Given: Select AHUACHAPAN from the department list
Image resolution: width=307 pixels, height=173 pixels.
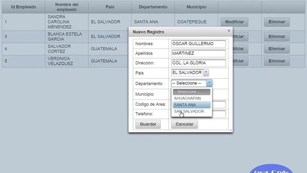Looking at the screenshot, I should pyautogui.click(x=191, y=98).
